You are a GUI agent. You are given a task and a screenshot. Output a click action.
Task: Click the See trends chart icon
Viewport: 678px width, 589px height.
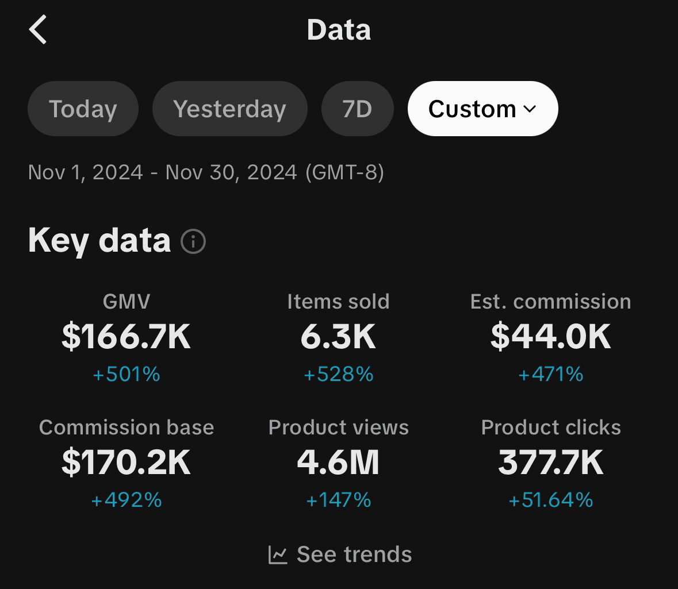tap(278, 555)
